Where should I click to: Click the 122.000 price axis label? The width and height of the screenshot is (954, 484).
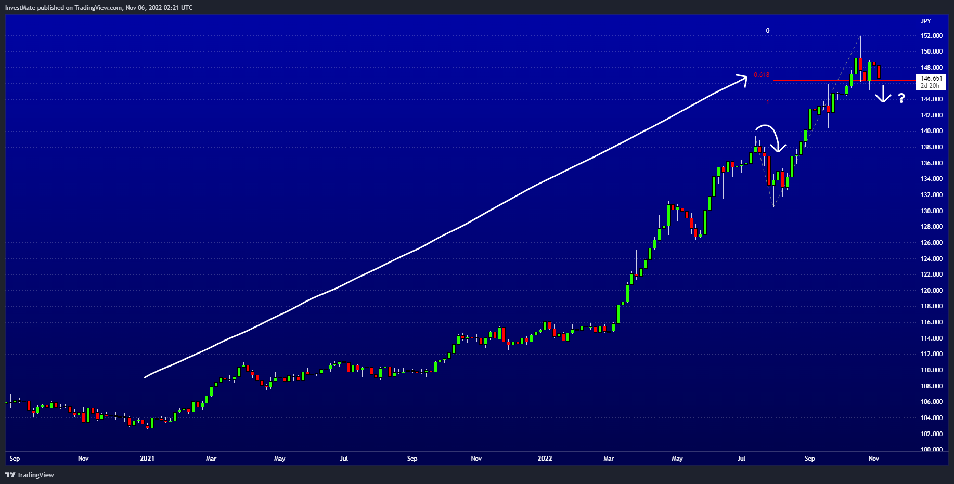tap(932, 274)
